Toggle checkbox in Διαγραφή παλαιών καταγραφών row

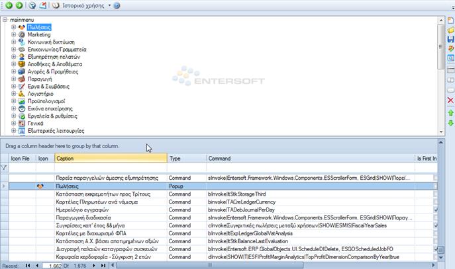pyautogui.click(x=436, y=249)
